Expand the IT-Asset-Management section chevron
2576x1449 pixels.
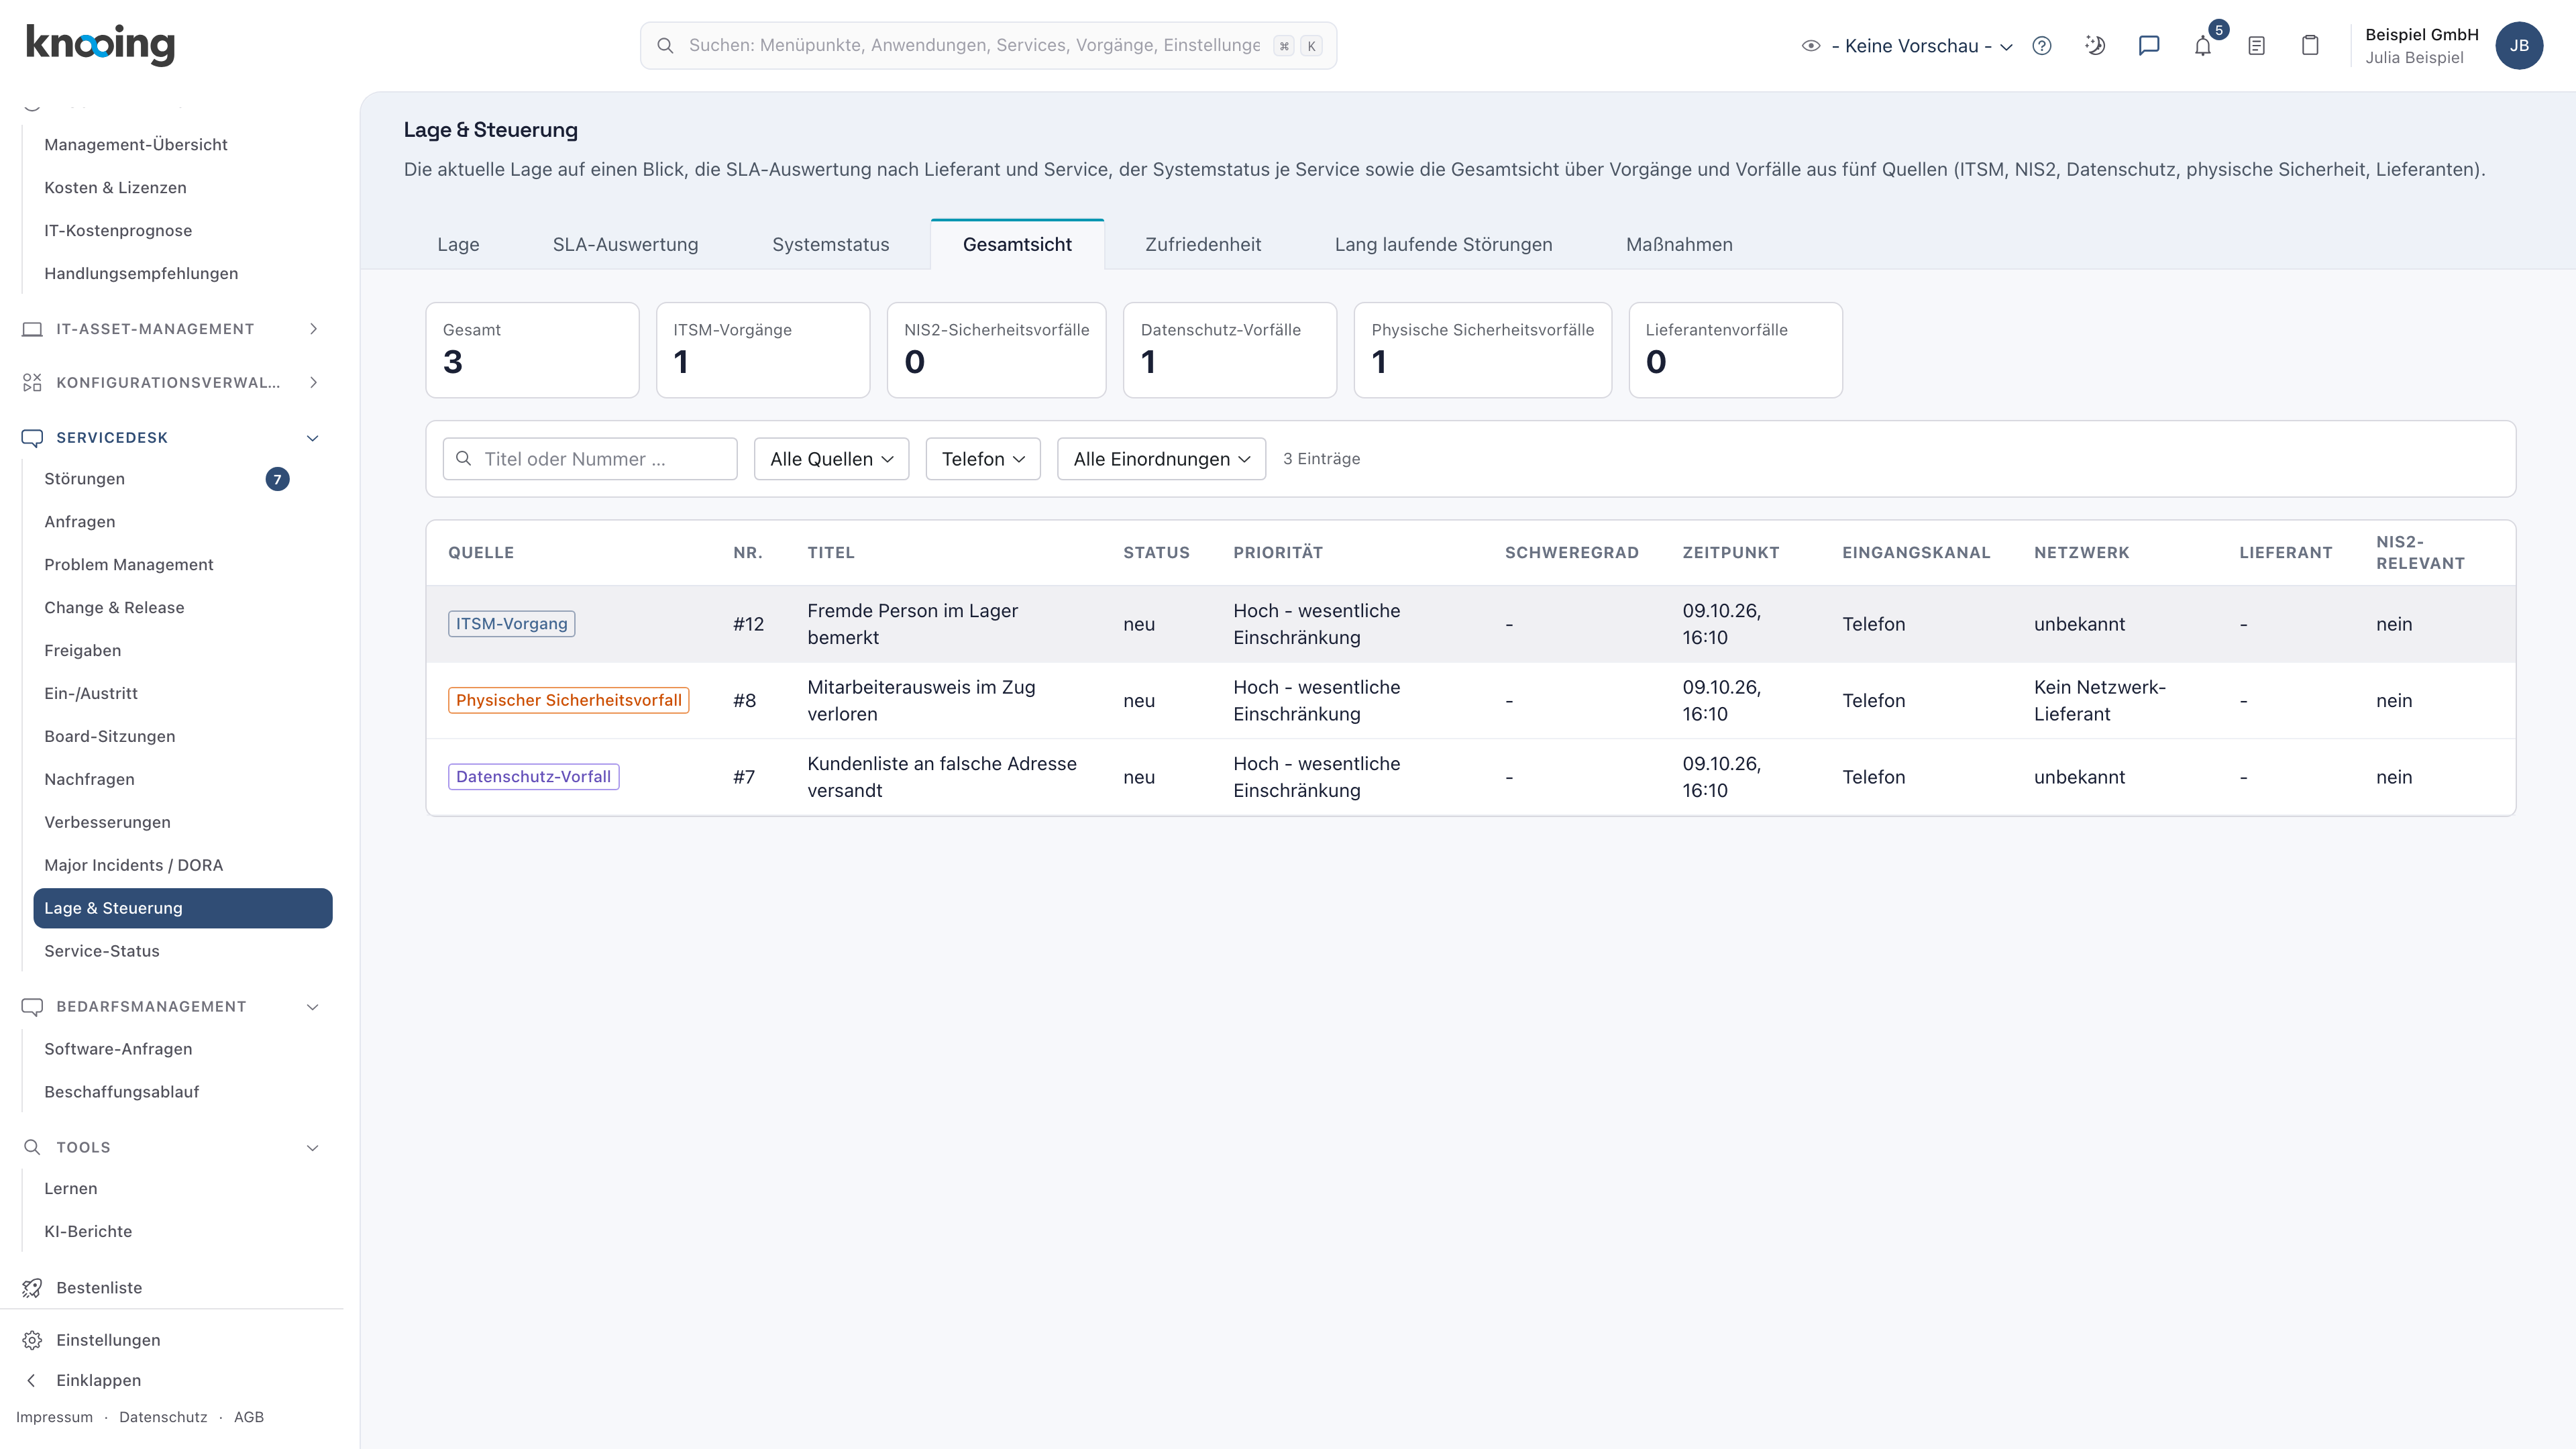point(313,329)
